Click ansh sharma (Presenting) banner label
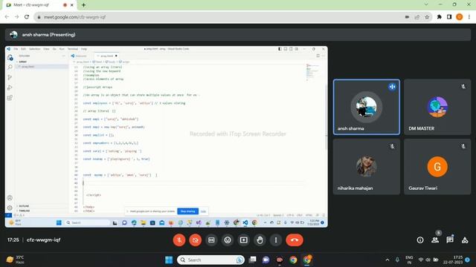This screenshot has height=267, width=476. click(x=48, y=35)
